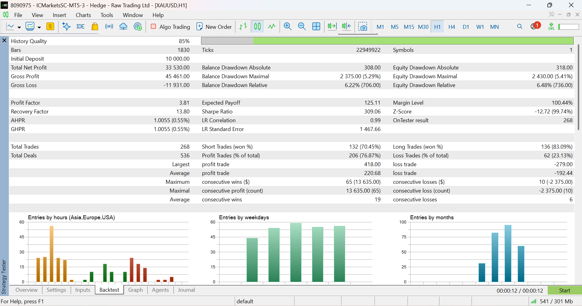Toggle chart auto scroll to end
582x306 pixels.
[x=332, y=27]
